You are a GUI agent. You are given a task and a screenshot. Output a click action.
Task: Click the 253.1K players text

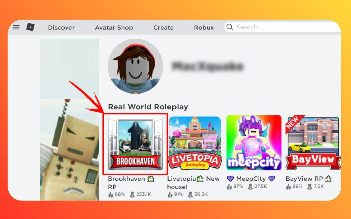(x=143, y=194)
